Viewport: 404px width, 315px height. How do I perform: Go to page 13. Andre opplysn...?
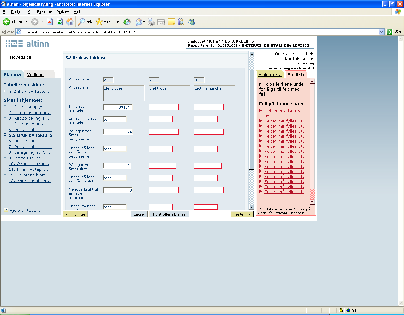coord(30,181)
